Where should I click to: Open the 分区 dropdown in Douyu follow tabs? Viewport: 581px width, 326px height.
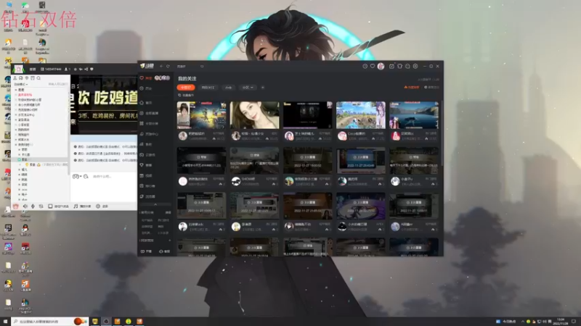(x=248, y=88)
